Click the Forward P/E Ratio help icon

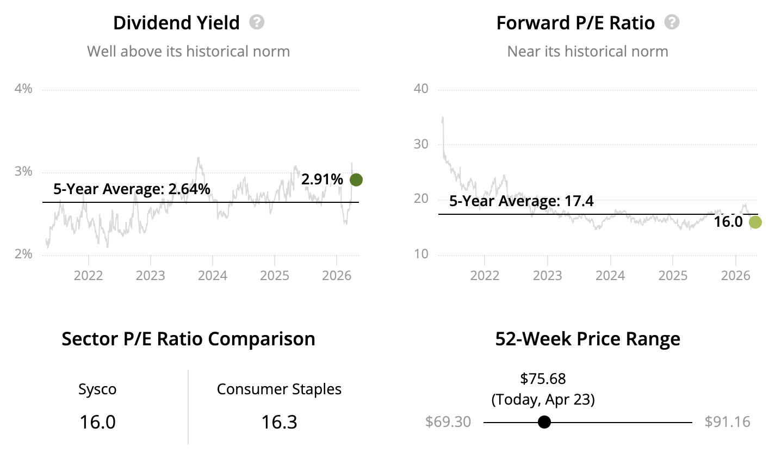click(x=672, y=22)
